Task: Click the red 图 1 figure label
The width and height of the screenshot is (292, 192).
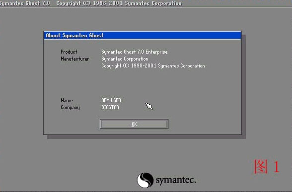Action: pos(267,167)
